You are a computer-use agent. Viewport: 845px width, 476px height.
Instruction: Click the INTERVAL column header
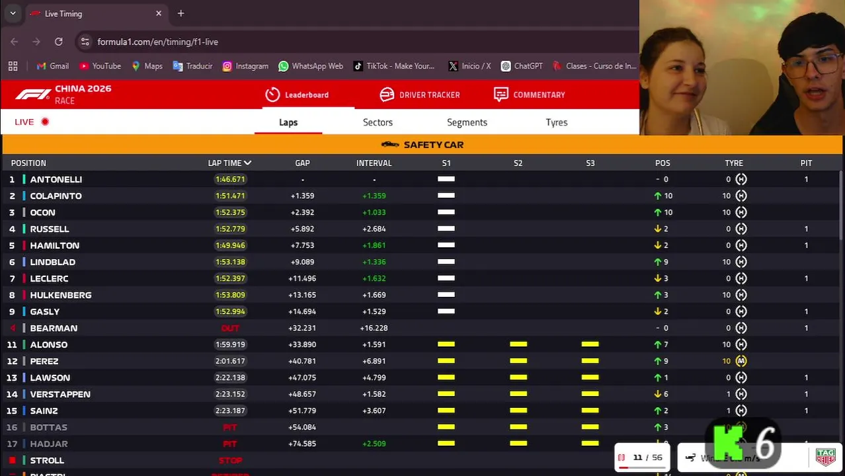coord(374,163)
